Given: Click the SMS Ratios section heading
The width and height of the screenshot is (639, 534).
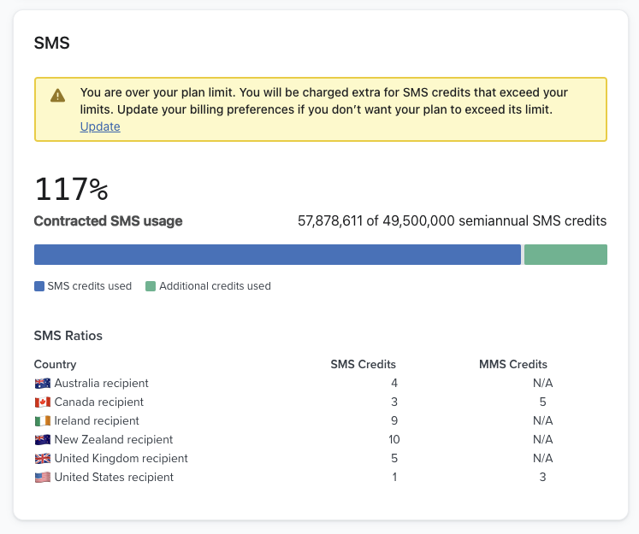Looking at the screenshot, I should pos(68,336).
